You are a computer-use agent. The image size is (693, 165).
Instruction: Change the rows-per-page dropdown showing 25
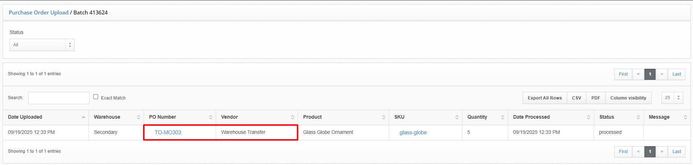pyautogui.click(x=672, y=98)
